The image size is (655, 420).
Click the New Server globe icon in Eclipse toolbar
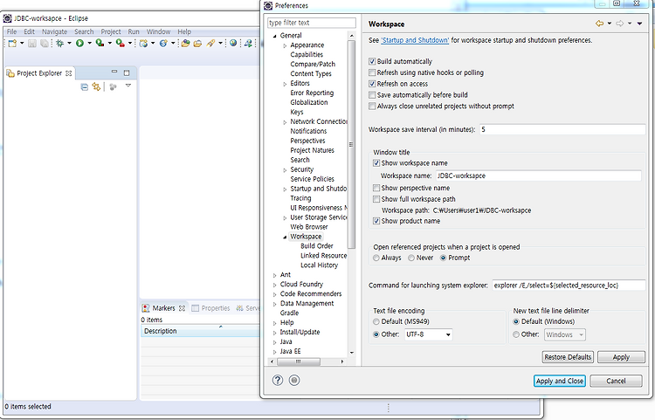pyautogui.click(x=143, y=43)
